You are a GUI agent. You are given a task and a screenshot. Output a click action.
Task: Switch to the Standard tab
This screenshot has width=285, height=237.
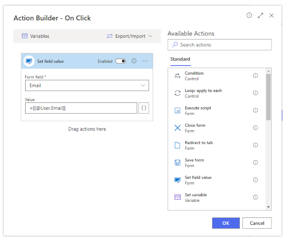180,59
